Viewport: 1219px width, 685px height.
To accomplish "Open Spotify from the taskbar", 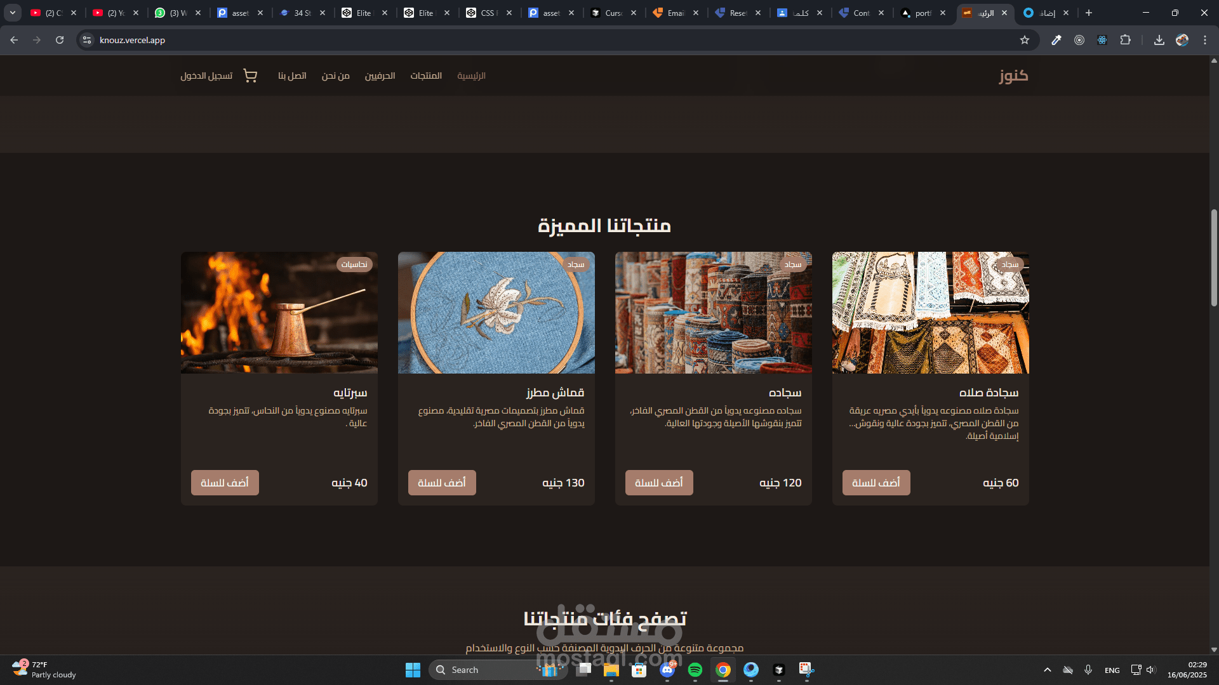I will 695,670.
